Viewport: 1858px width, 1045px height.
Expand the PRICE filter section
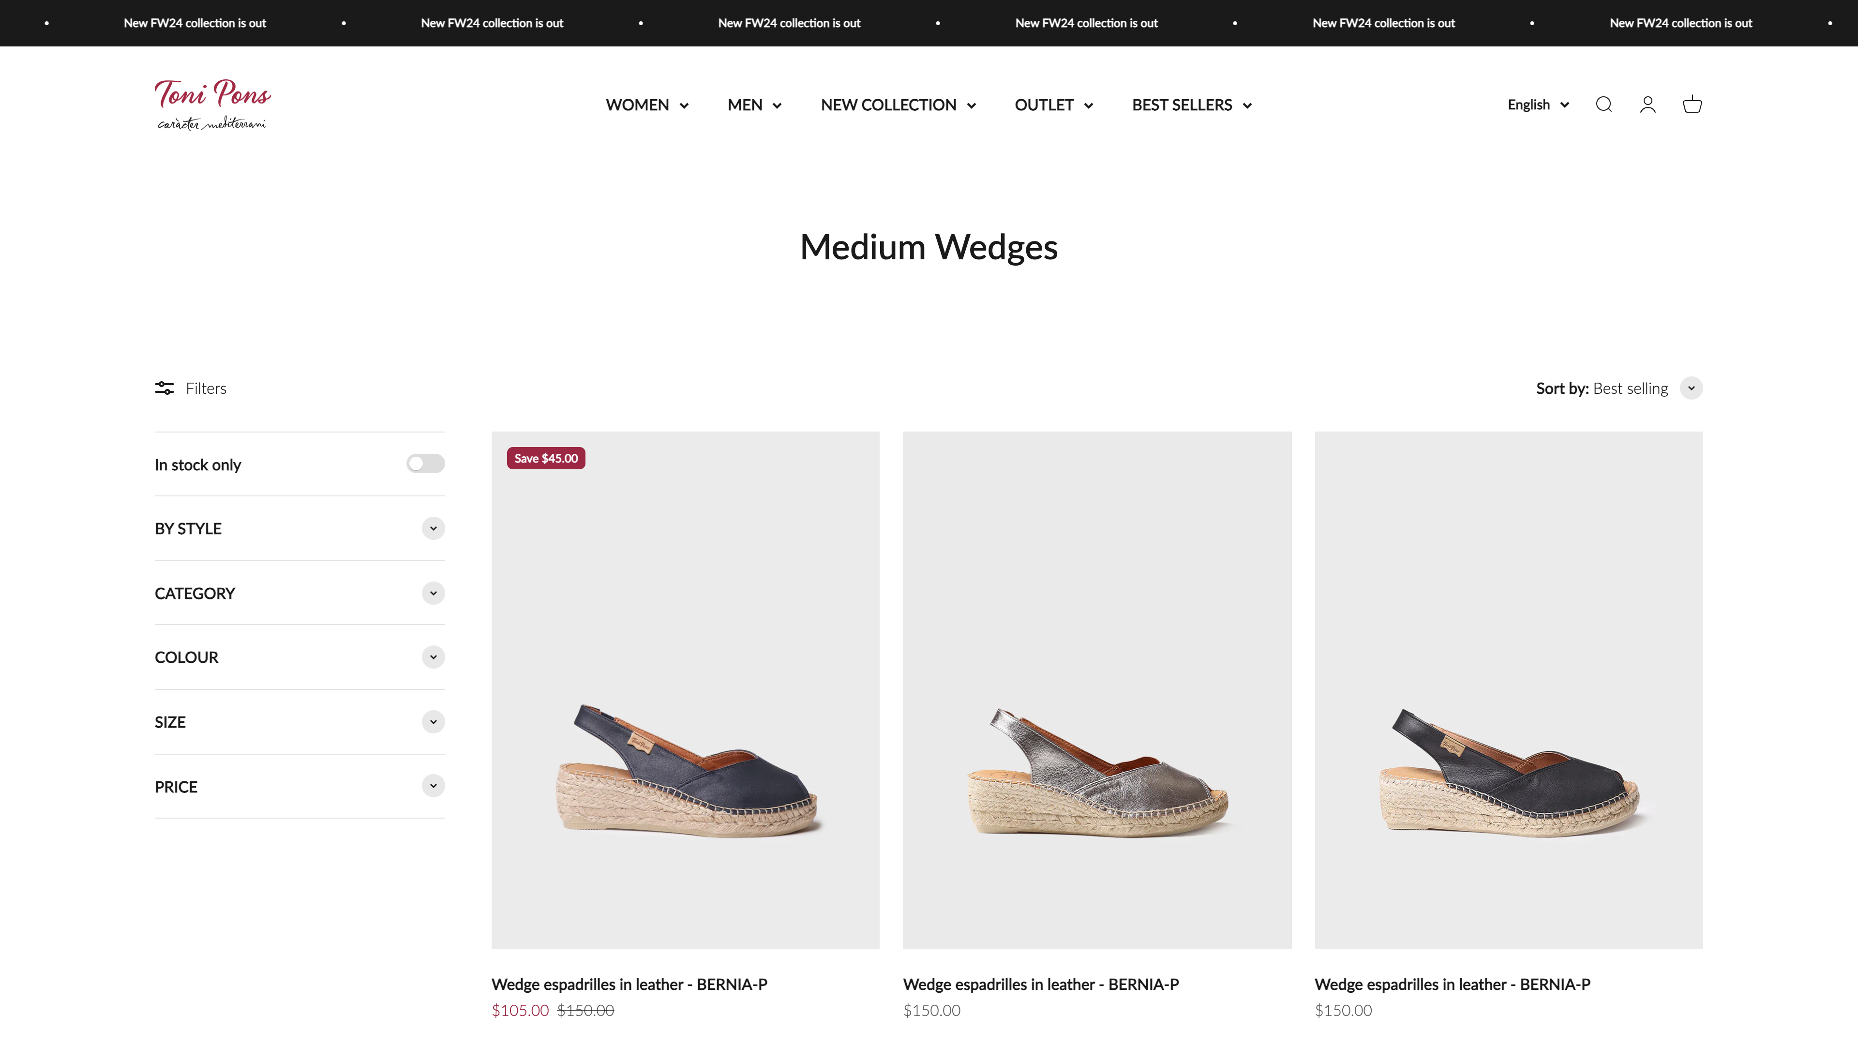point(433,786)
